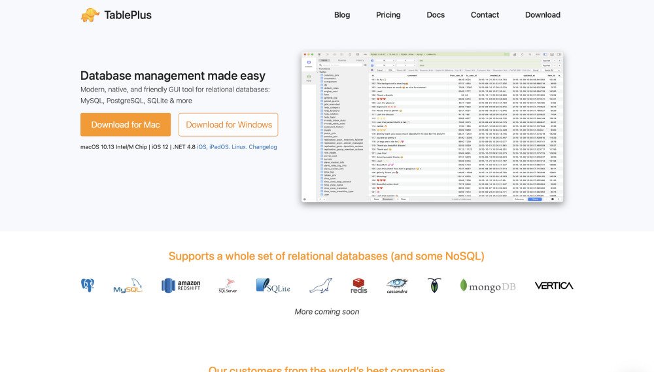Click 'macOS 10.13 Intel/M Chip' requirement text

pyautogui.click(x=114, y=147)
